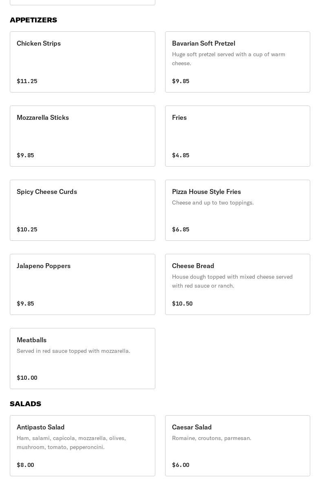Viewport: 320px width, 482px height.
Task: Click "Cheese and up to two toppings" text
Action: pyautogui.click(x=213, y=202)
